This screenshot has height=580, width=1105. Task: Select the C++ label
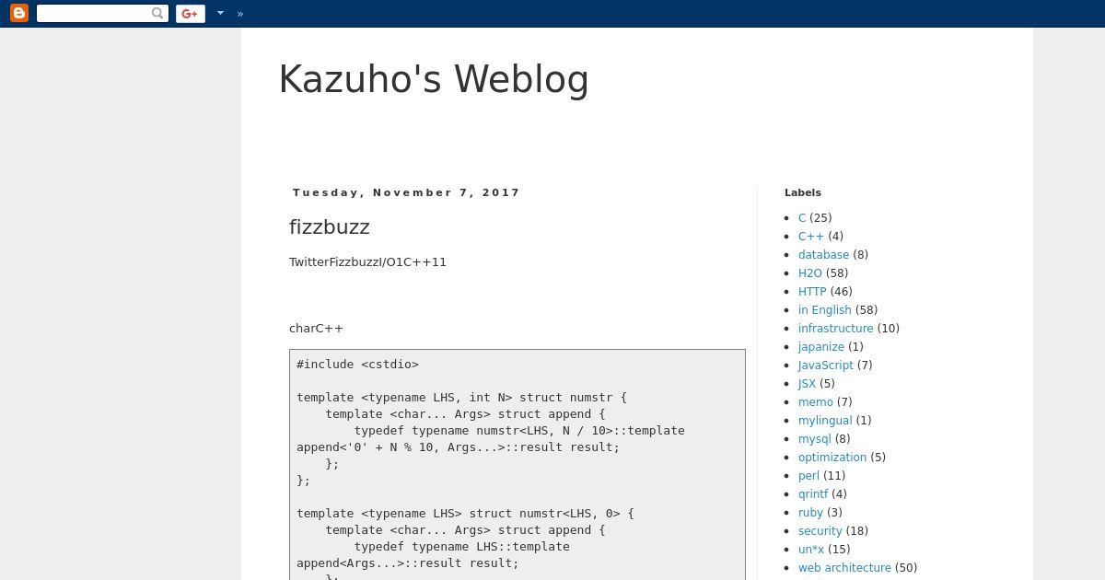[811, 237]
